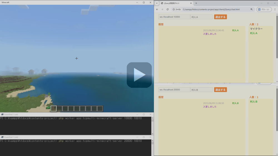Click the upper browser pane scrollbar
This screenshot has width=278, height=156.
pos(277,37)
